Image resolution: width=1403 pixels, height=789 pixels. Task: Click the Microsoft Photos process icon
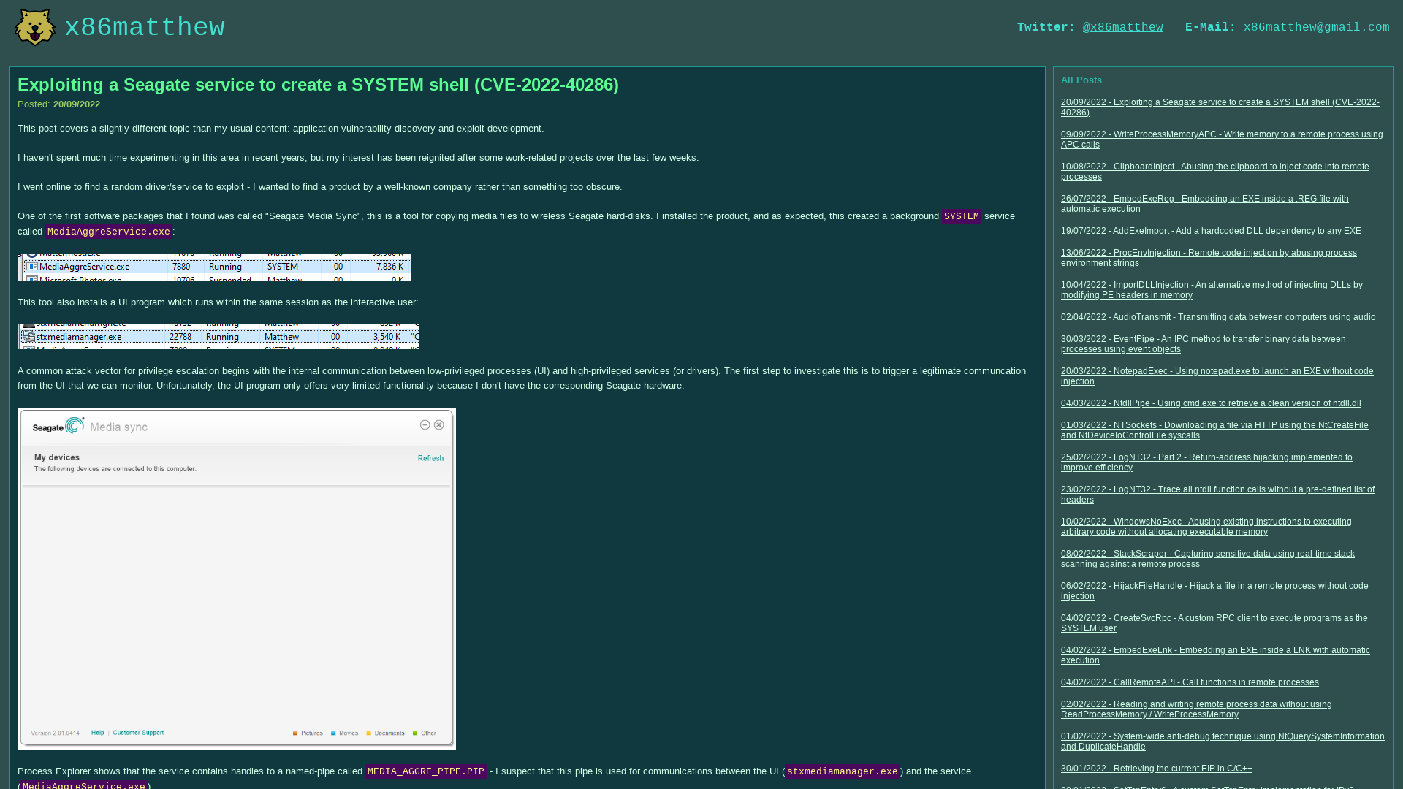(31, 280)
